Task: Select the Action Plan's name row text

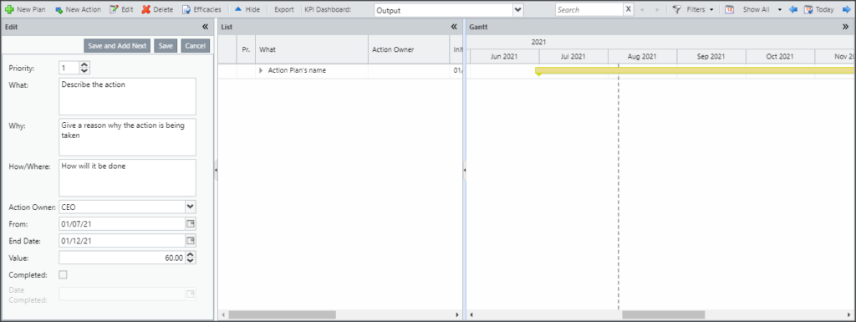Action: pyautogui.click(x=297, y=70)
